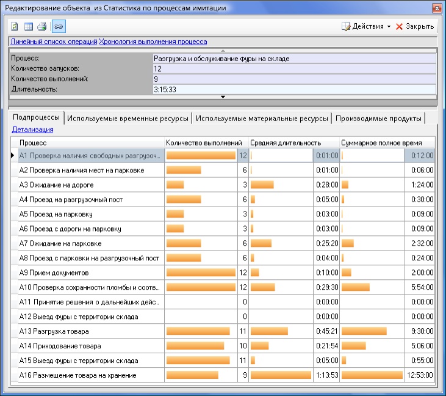446x396 pixels.
Task: Click the A16 Суммарное полное время bar
Action: tap(372, 375)
